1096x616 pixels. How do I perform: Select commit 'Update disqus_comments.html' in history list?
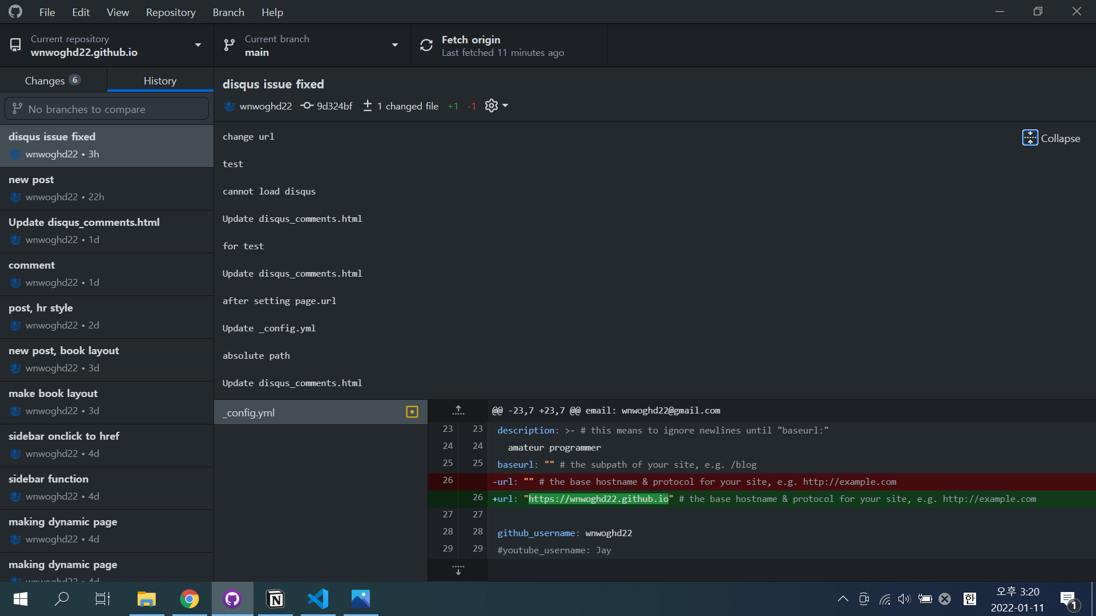tap(107, 231)
